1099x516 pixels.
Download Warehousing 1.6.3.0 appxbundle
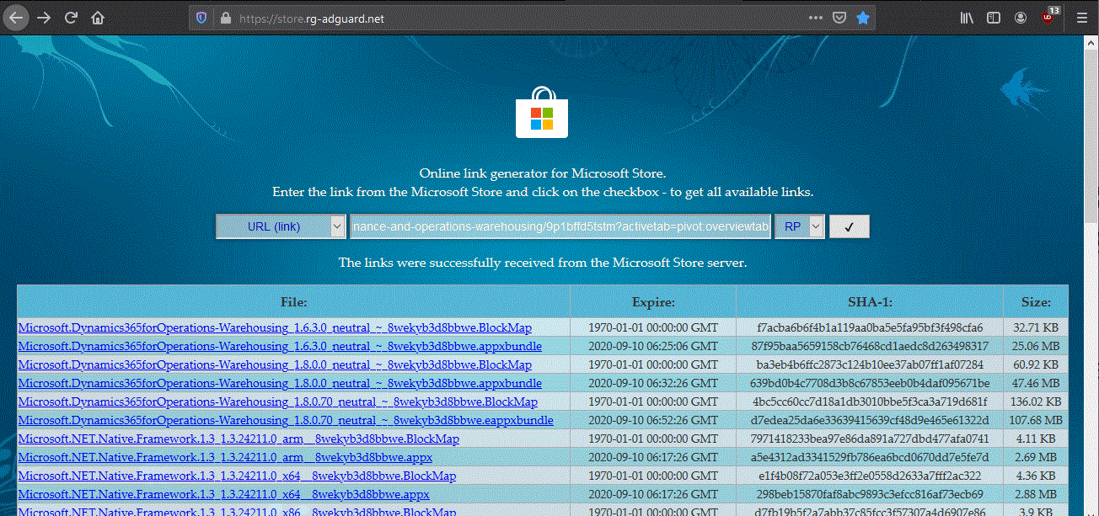click(280, 346)
